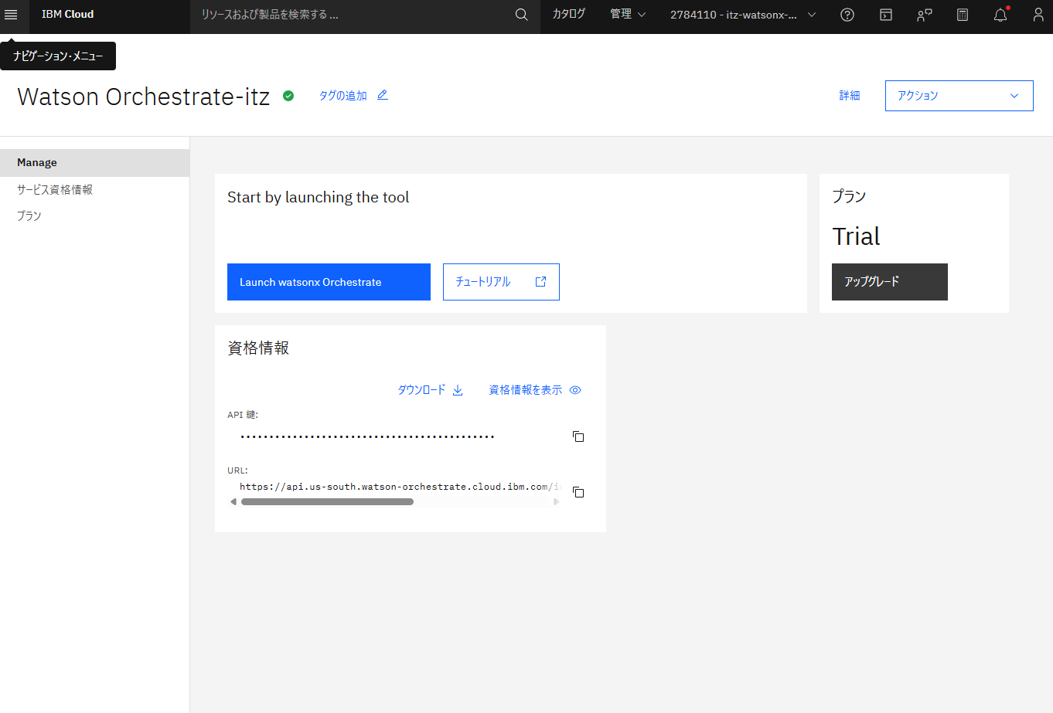Click the download arrow icon
The image size is (1053, 713).
[458, 390]
